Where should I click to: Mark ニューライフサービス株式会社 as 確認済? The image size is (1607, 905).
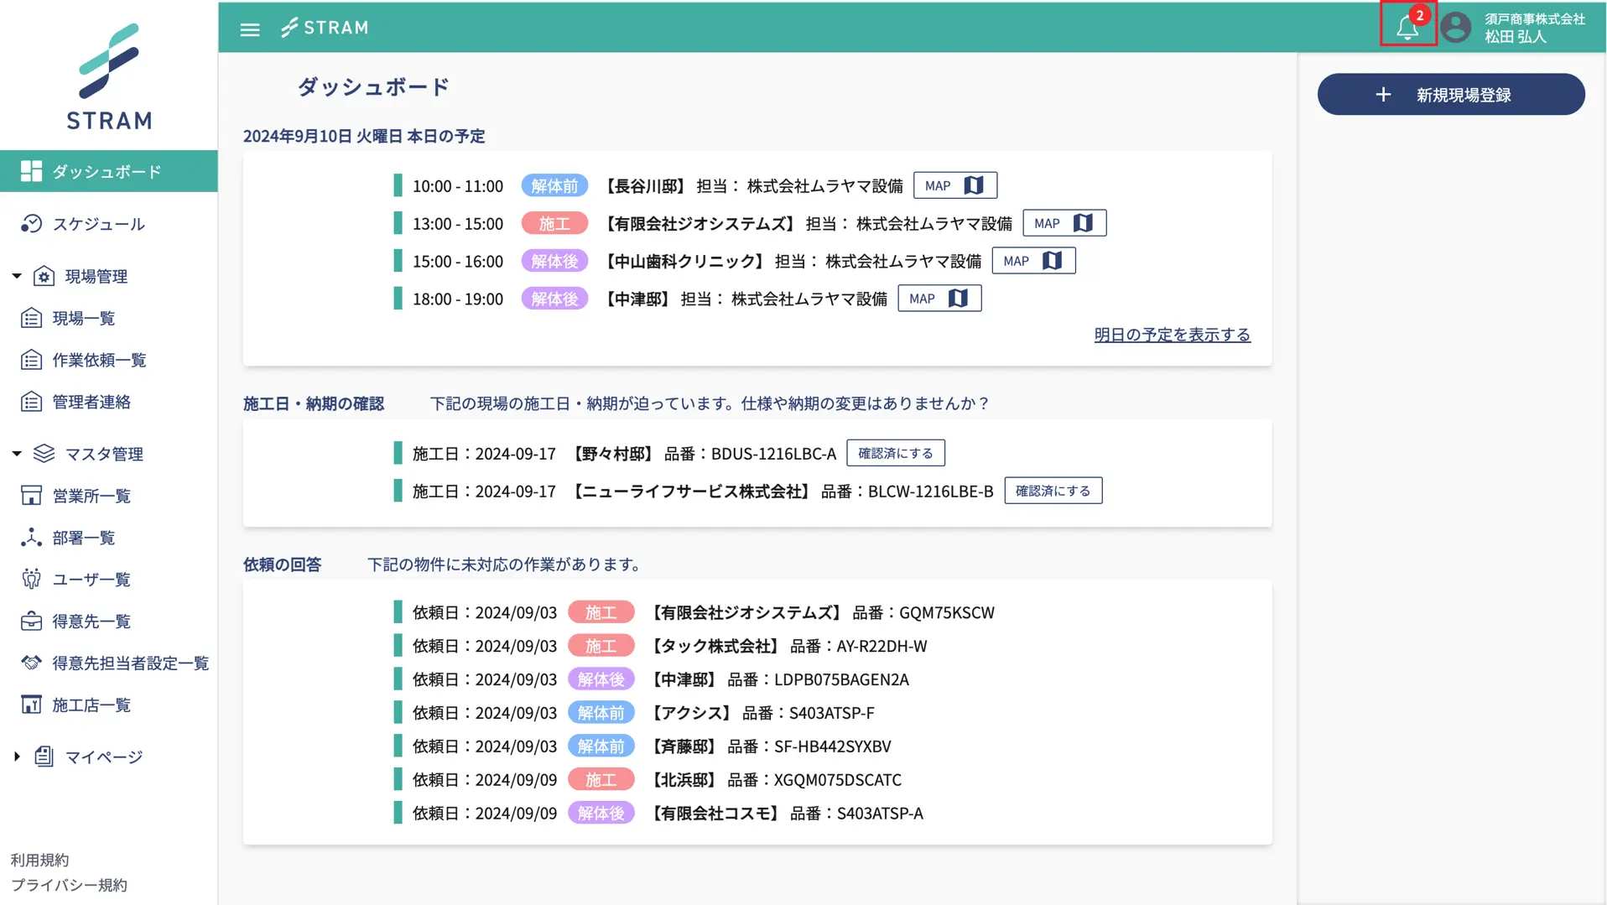(x=1053, y=491)
